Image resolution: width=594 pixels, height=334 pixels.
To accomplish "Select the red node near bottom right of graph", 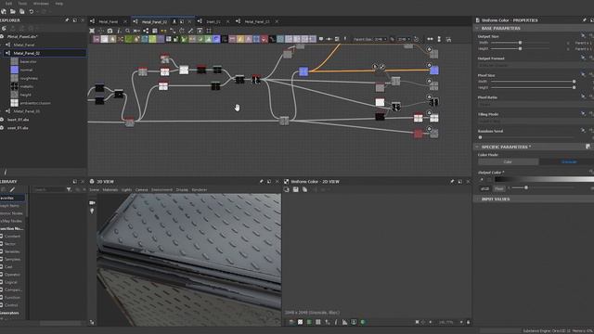I will click(418, 134).
